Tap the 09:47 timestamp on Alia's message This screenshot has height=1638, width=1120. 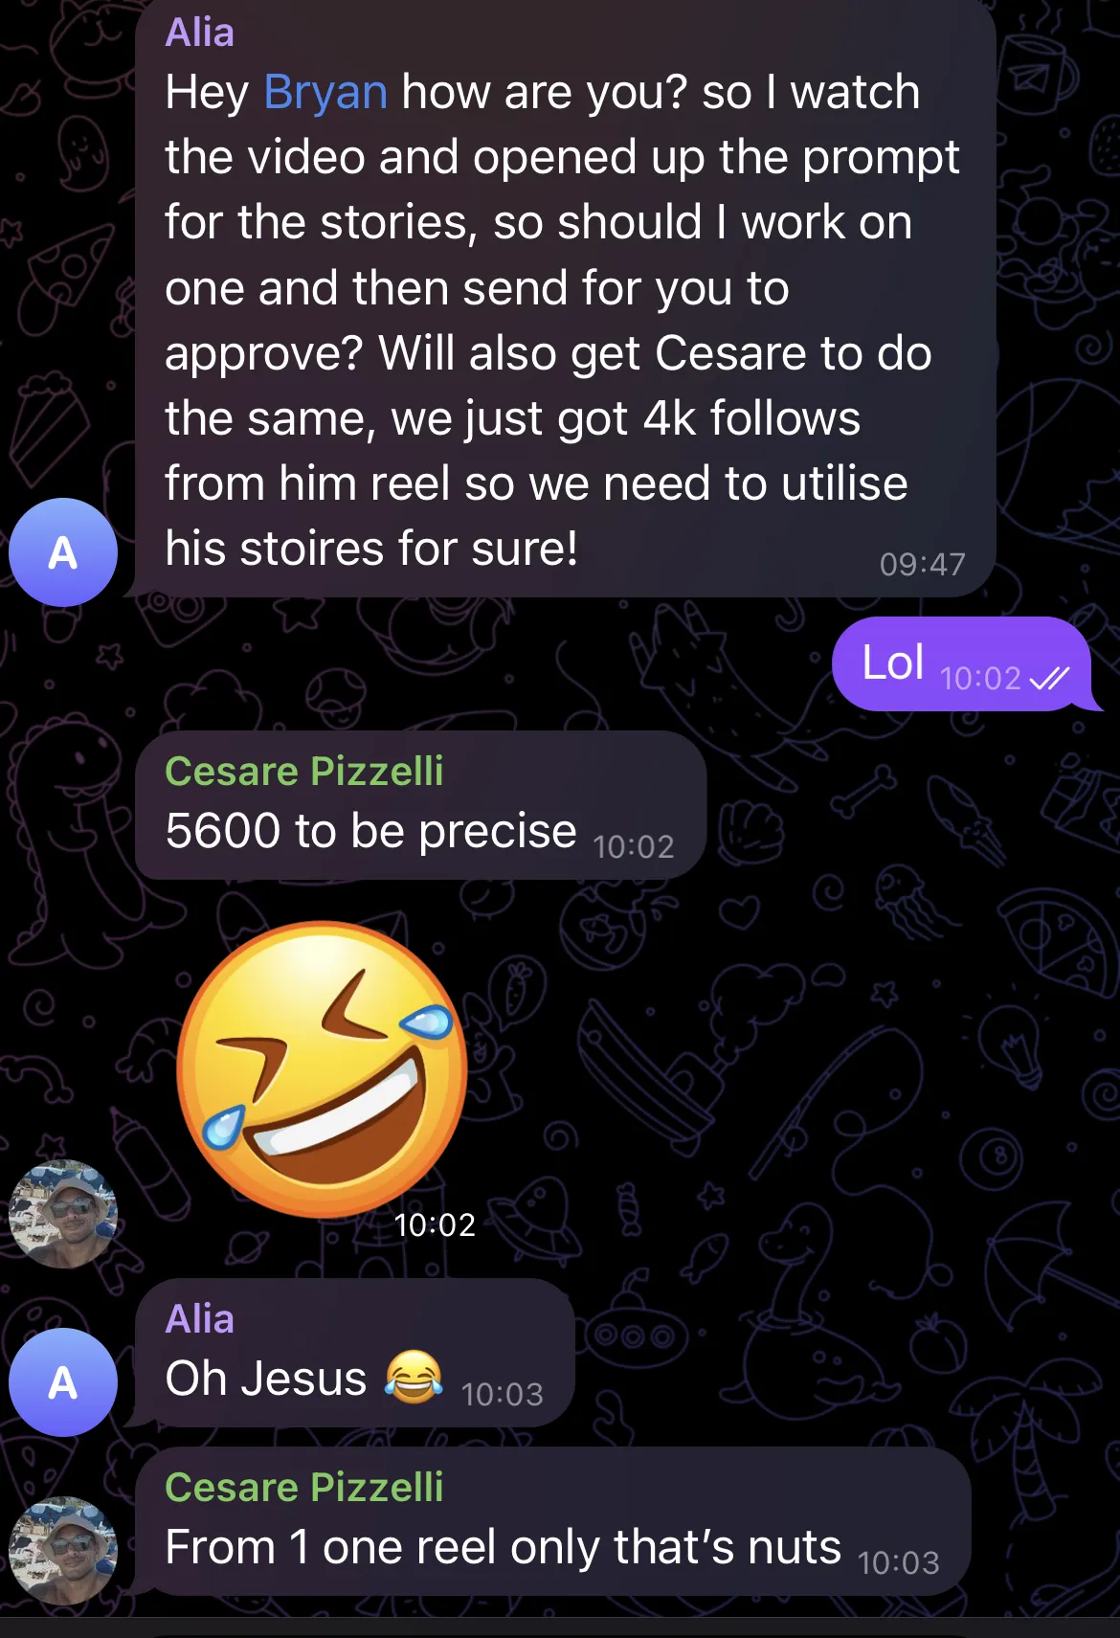(922, 564)
